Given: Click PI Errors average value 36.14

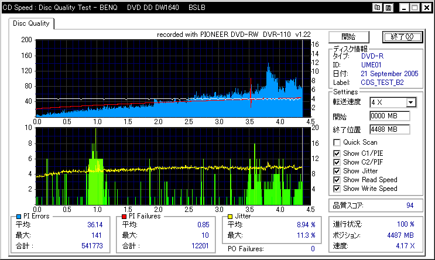Looking at the screenshot, I should (x=95, y=225).
